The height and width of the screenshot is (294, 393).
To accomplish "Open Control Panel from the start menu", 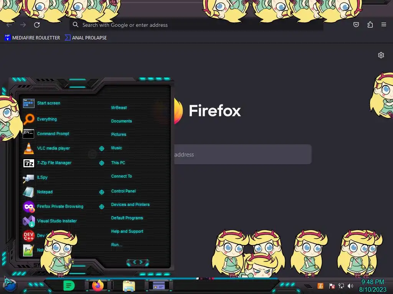I will click(123, 191).
